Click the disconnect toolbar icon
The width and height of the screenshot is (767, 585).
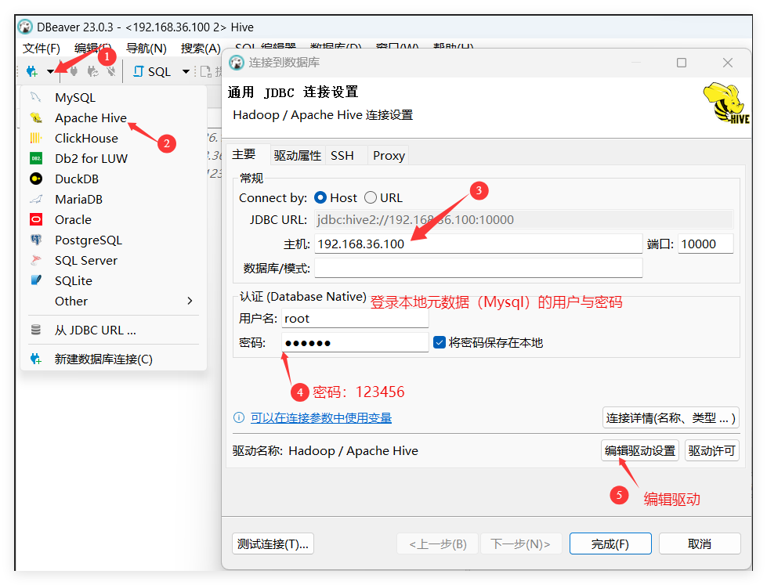pos(111,72)
